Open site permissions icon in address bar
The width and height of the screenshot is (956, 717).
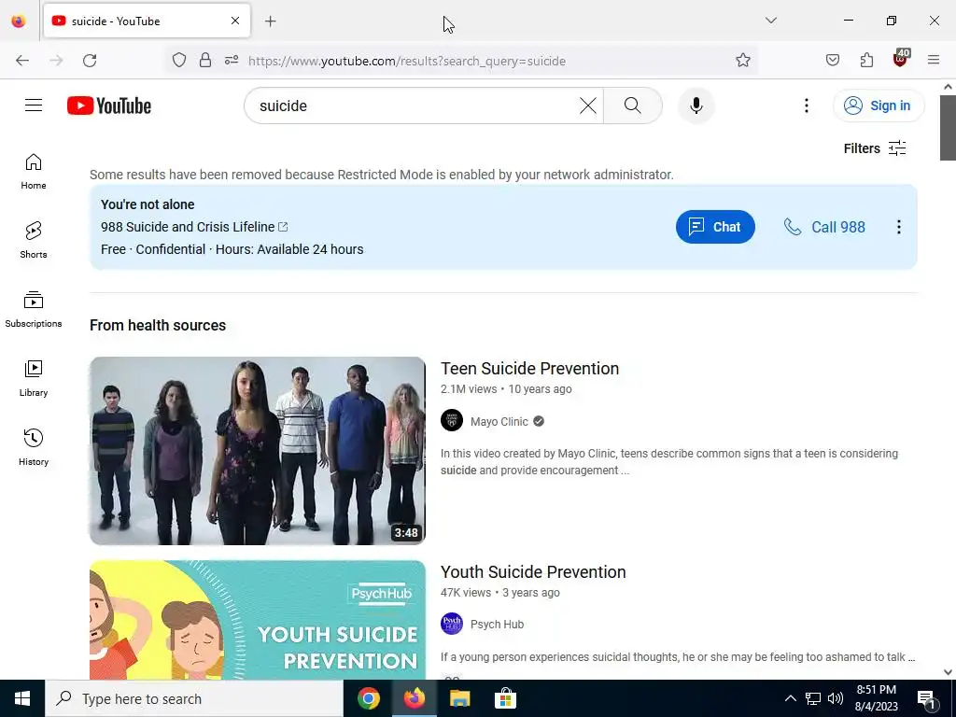coord(232,61)
